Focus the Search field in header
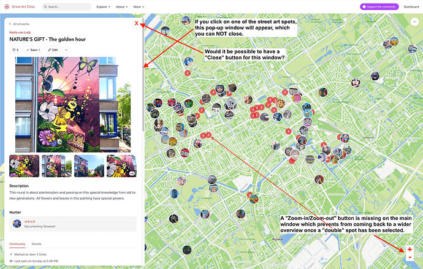The image size is (423, 269). (x=66, y=7)
